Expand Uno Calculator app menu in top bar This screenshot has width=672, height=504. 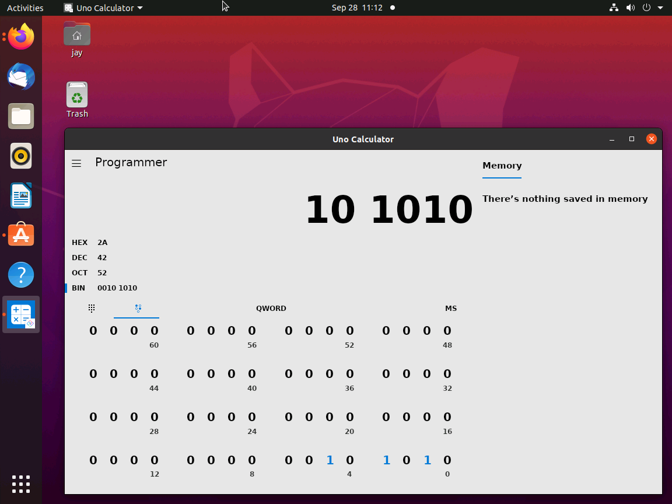click(x=103, y=8)
